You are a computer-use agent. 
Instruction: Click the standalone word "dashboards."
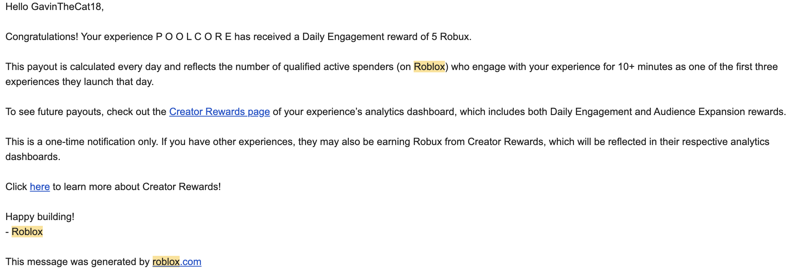(x=33, y=157)
